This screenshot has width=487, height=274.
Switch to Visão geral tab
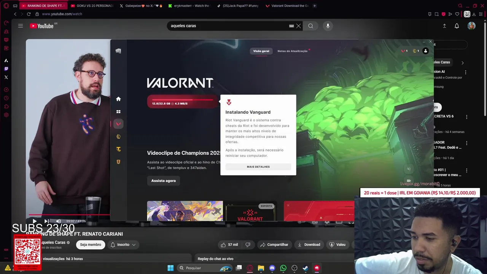(261, 51)
